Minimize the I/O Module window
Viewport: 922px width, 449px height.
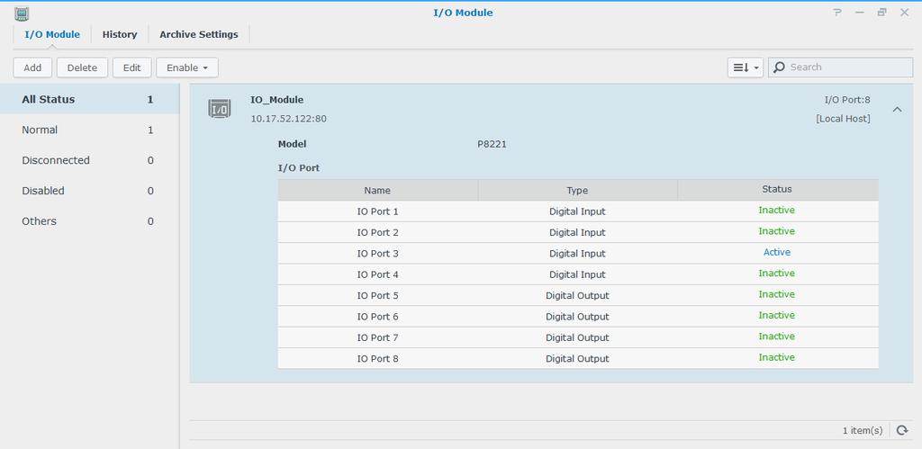click(x=859, y=13)
